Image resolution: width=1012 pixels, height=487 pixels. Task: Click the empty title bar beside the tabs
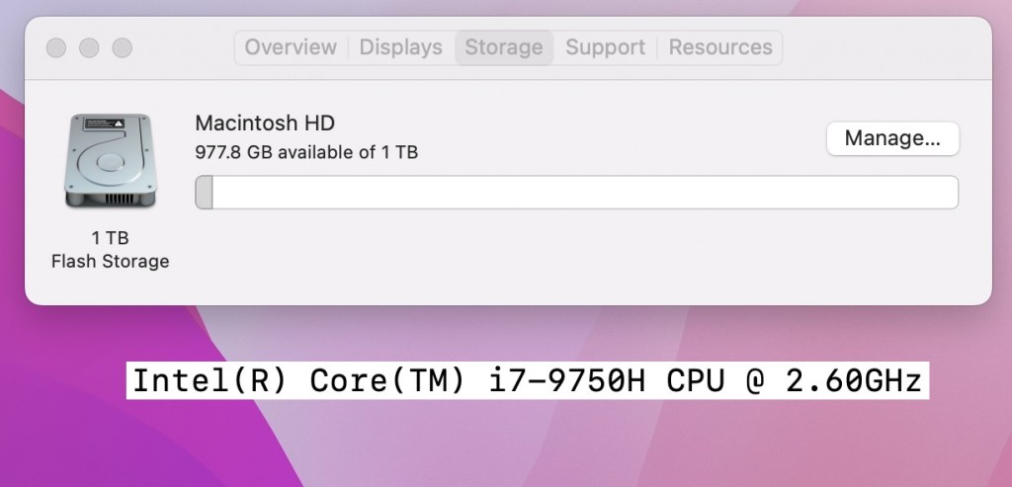click(885, 47)
